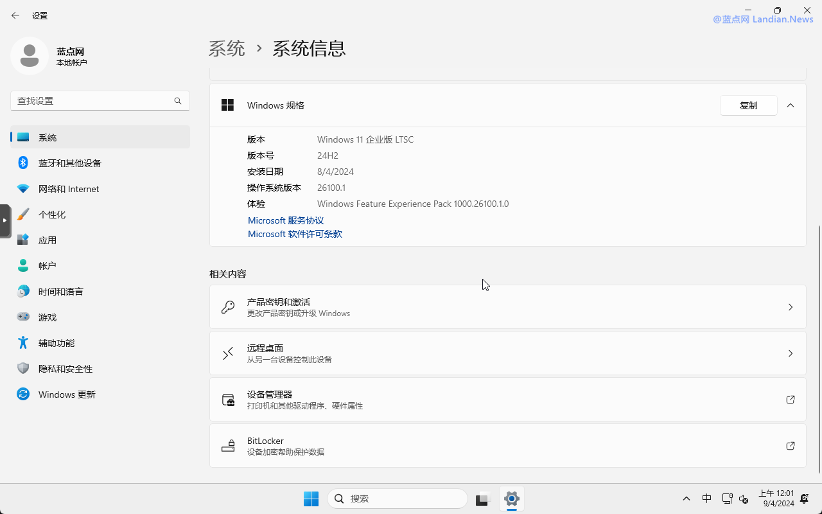The height and width of the screenshot is (514, 822).
Task: Open Task View on the taskbar
Action: (x=484, y=499)
